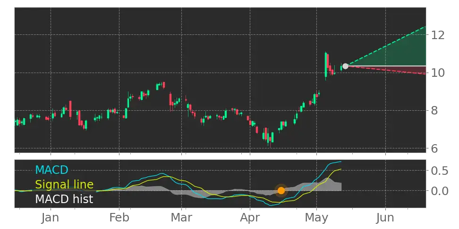The image size is (459, 229).
Task: Click the MACD legend label
Action: [51, 170]
